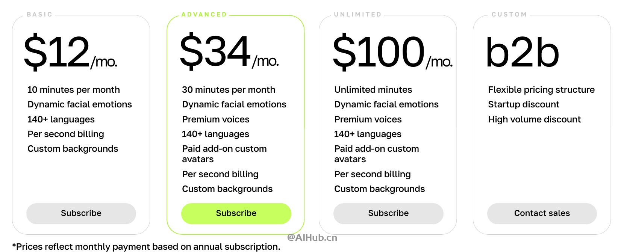Subscribe to the Advanced $34 plan
This screenshot has width=624, height=252.
point(236,213)
